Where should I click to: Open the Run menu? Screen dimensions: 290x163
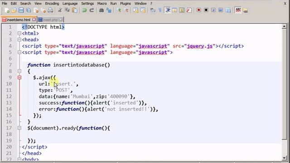(113, 4)
